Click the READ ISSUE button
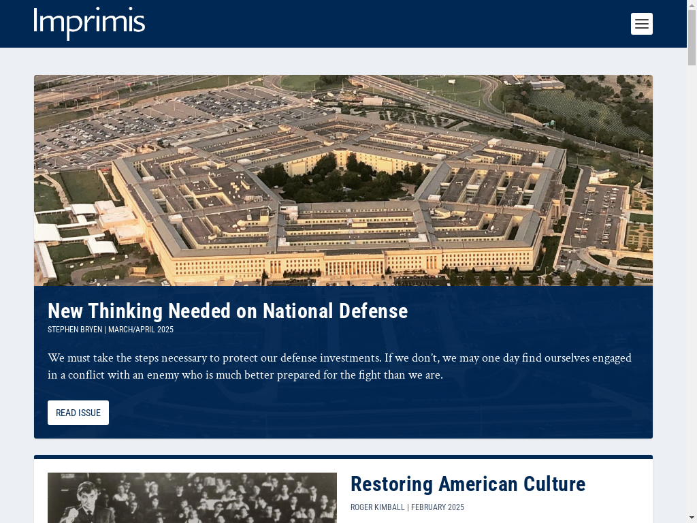The height and width of the screenshot is (523, 697). click(x=78, y=413)
